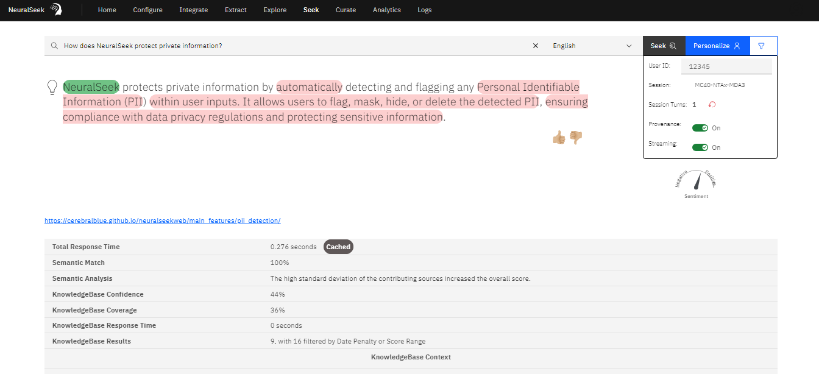Click the NeuralSeek logo icon
Viewport: 819px width, 374px height.
click(55, 10)
